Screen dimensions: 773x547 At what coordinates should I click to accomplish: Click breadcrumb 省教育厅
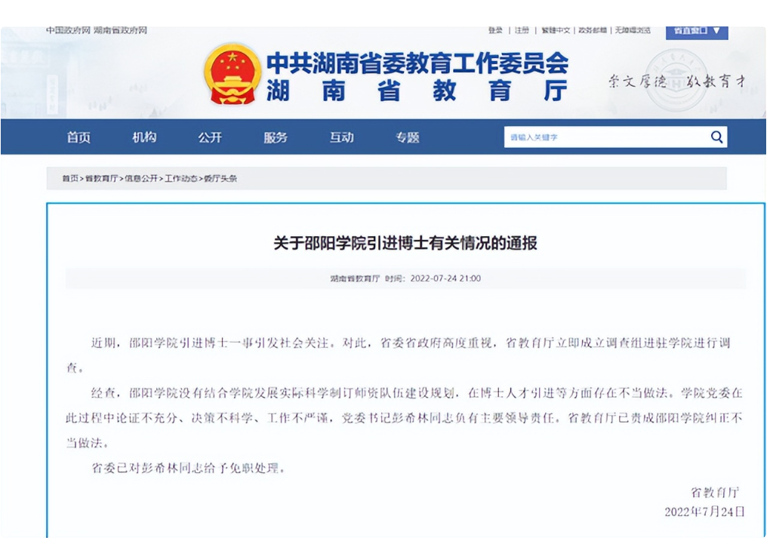coord(102,178)
